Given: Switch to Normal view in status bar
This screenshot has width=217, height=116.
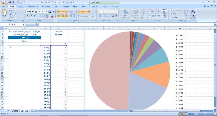Looking at the screenshot, I should tap(180, 114).
